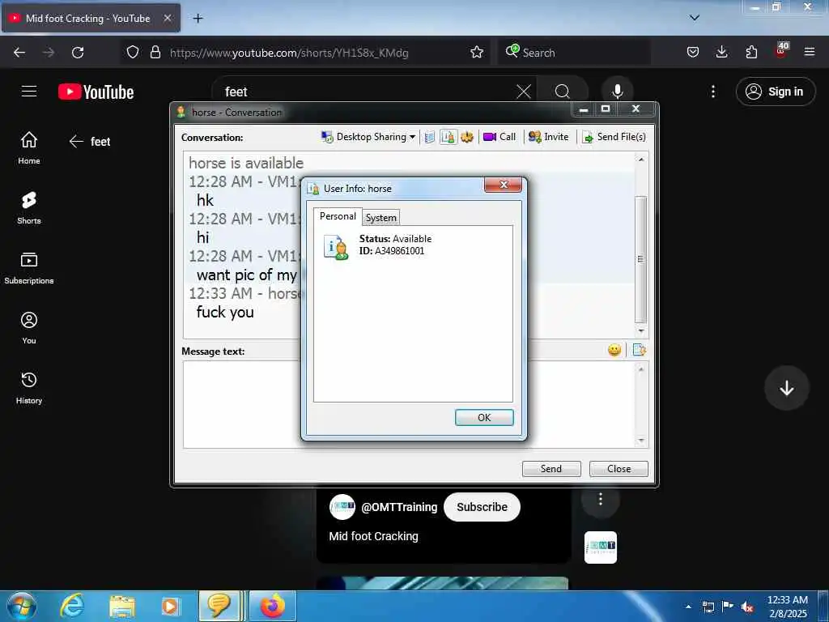Click the YouTube logo

(96, 92)
